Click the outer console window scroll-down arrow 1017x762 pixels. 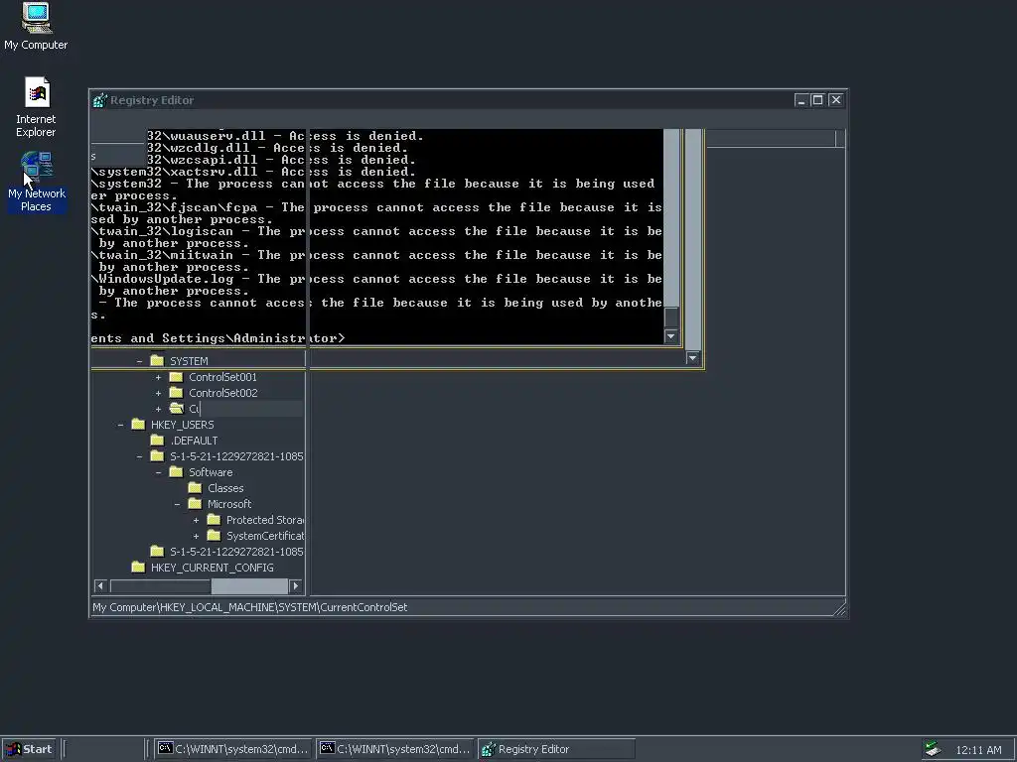(x=692, y=357)
